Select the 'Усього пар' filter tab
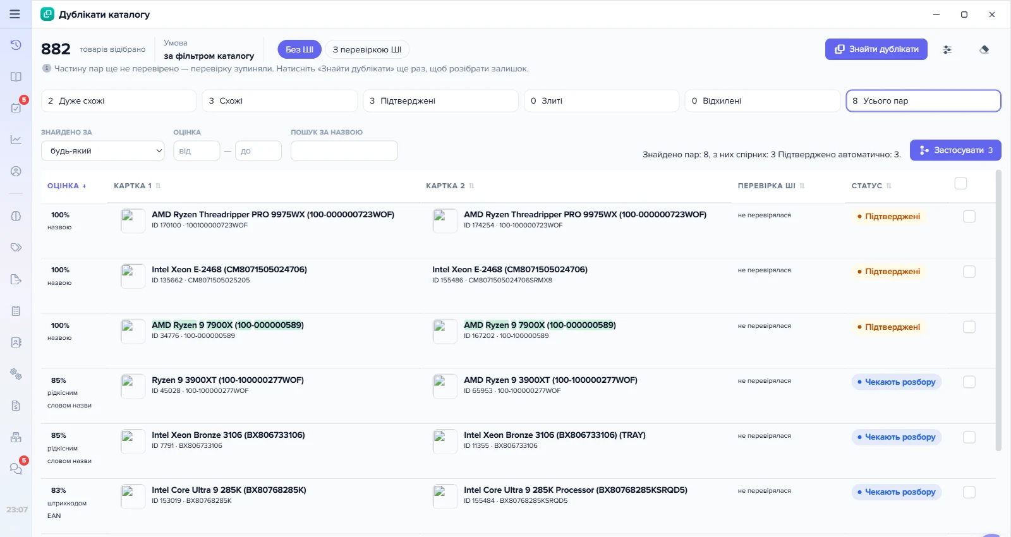 click(923, 100)
